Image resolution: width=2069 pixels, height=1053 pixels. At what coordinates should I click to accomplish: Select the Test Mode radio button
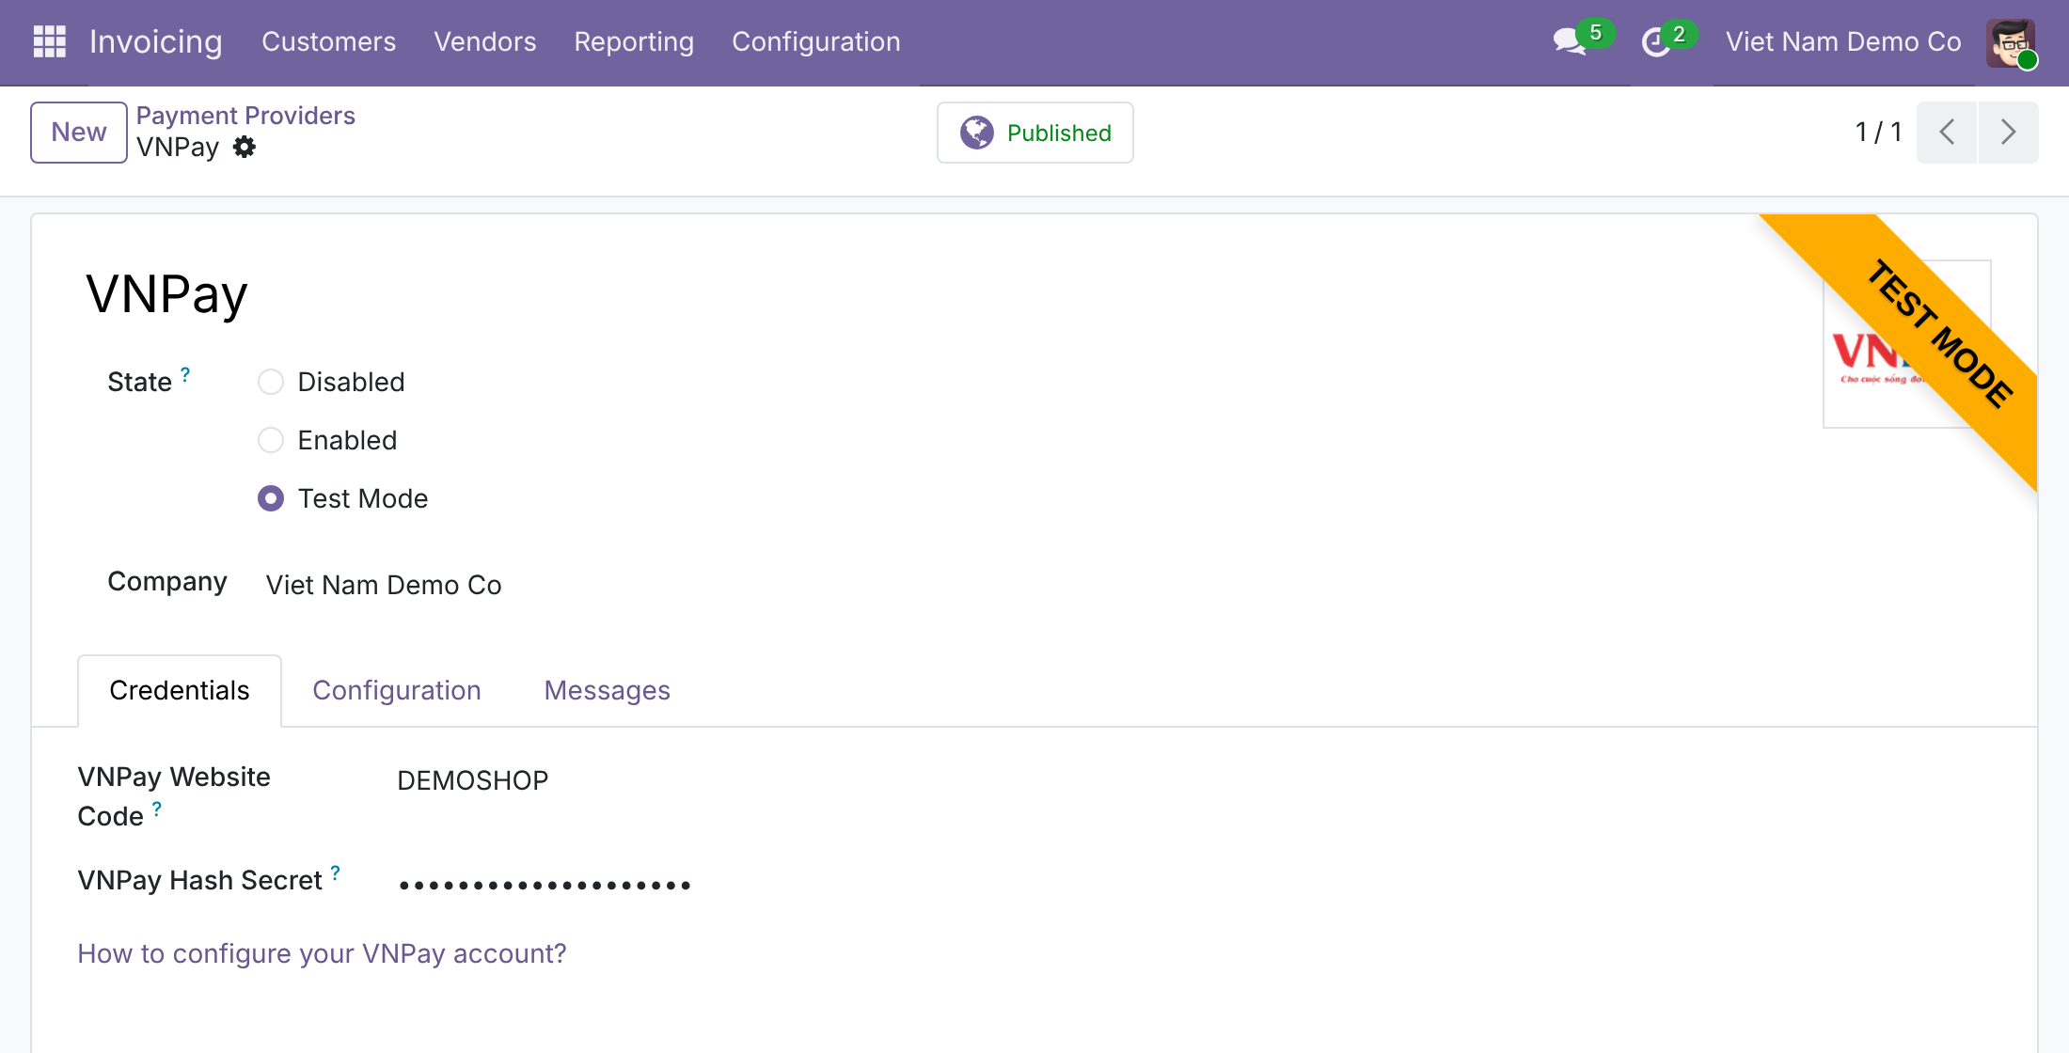pos(271,498)
